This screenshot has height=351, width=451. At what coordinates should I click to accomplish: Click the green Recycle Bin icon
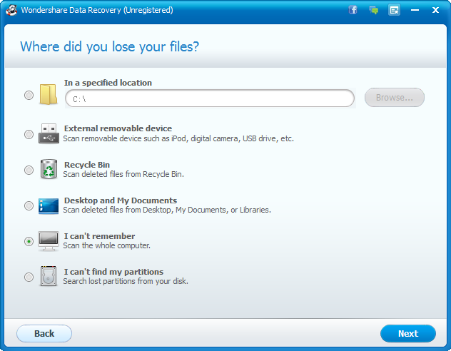tap(48, 170)
